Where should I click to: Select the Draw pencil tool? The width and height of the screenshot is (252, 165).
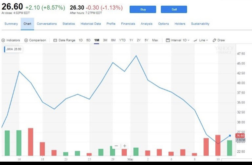214,40
